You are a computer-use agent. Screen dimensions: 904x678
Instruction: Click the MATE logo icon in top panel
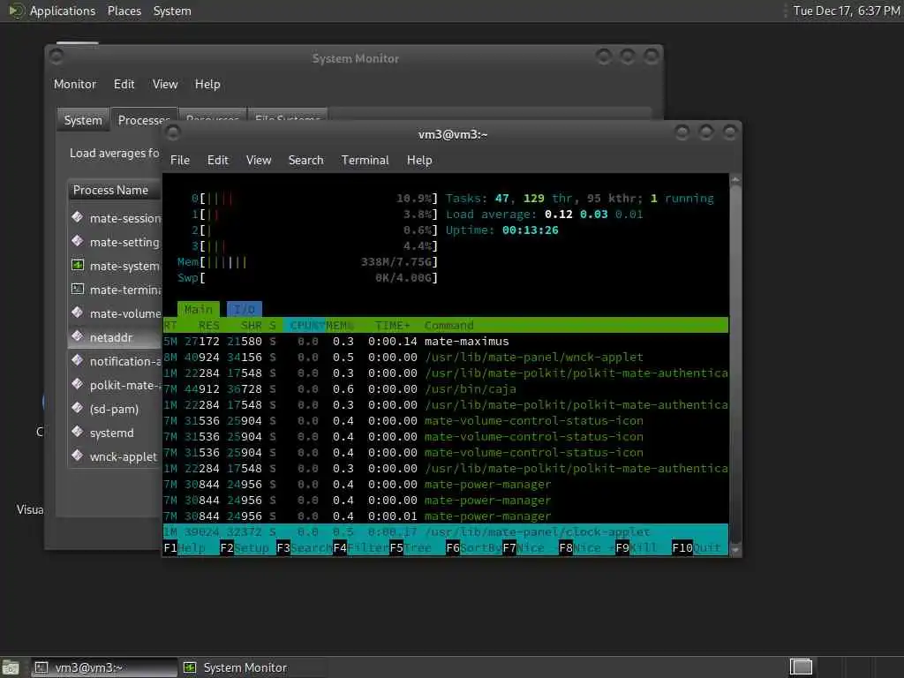click(x=16, y=11)
